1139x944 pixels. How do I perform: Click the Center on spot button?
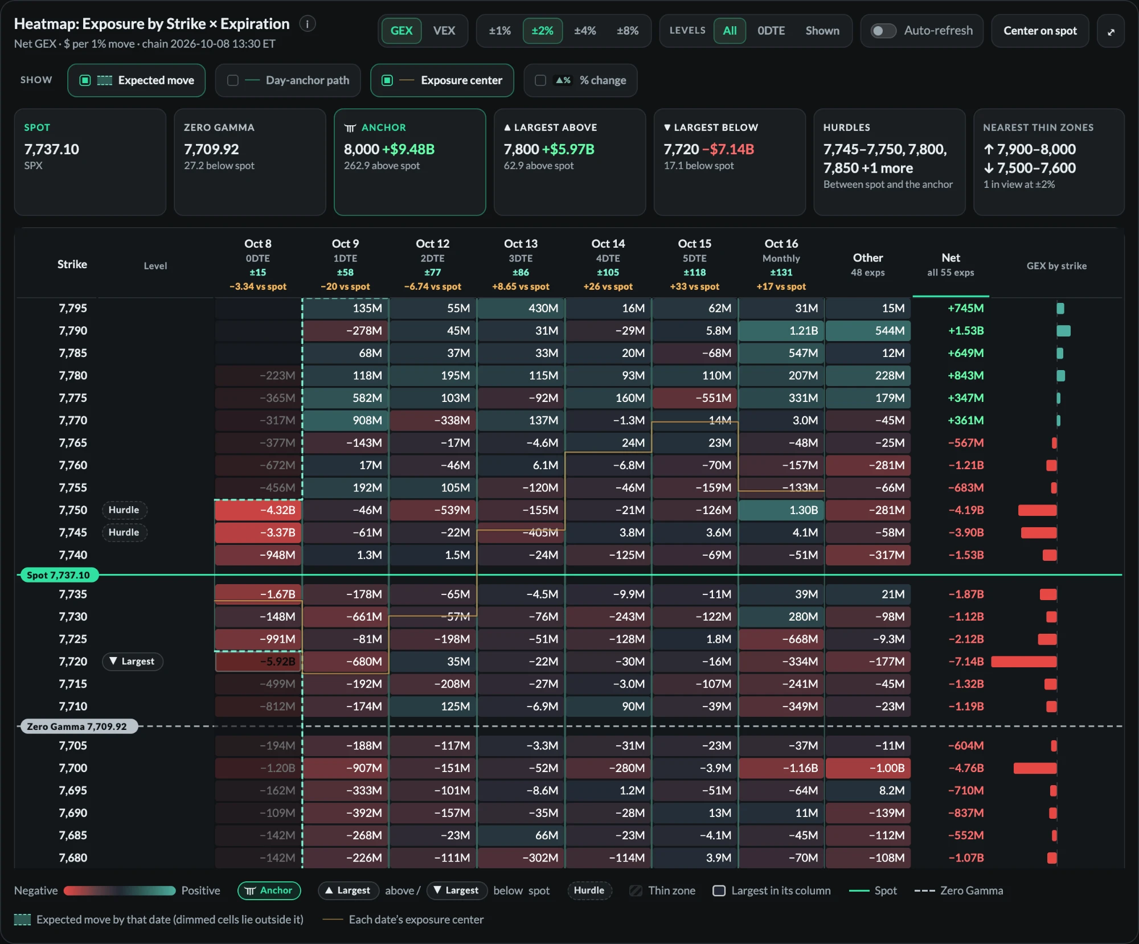click(1040, 31)
